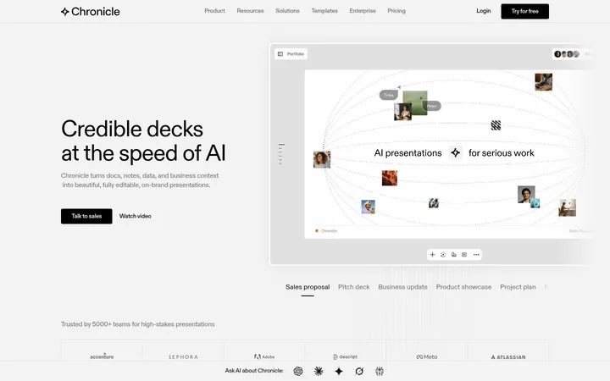Click the circular refresh icon in the slide toolbar

pos(443,255)
